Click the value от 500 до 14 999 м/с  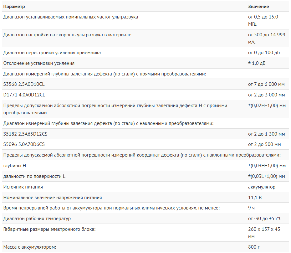267,38
